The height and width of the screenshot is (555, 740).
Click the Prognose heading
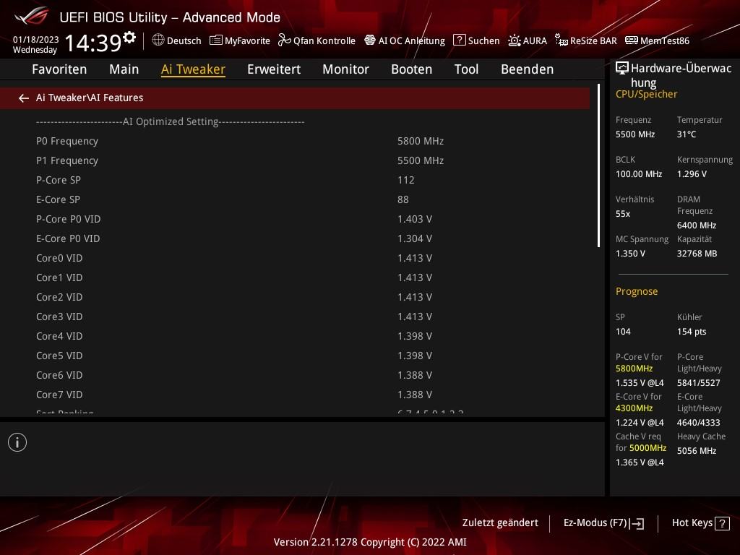click(x=637, y=291)
